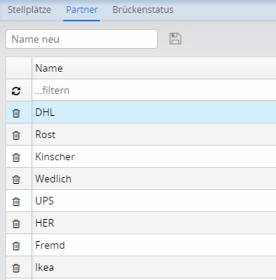The height and width of the screenshot is (280, 276).
Task: Click the save floppy disk icon
Action: click(175, 39)
